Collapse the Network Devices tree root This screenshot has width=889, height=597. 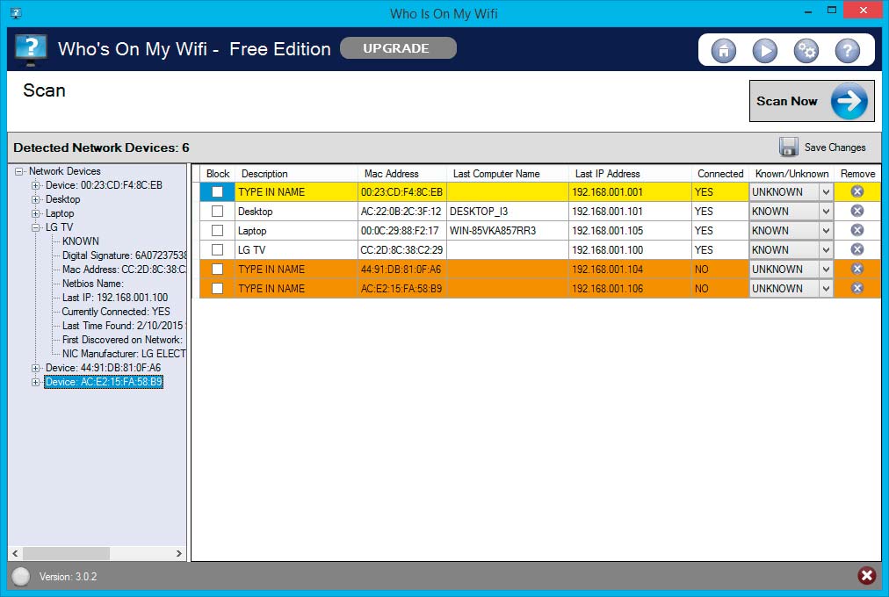[x=18, y=171]
